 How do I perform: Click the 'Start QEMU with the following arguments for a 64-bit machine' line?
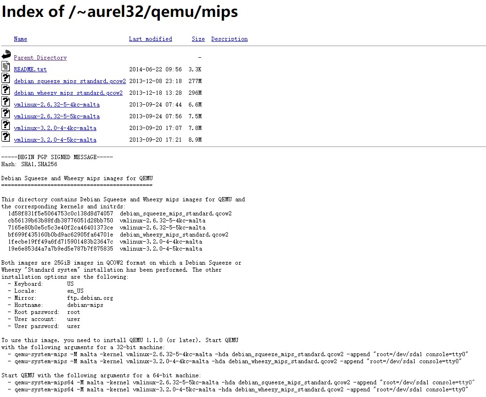101,375
